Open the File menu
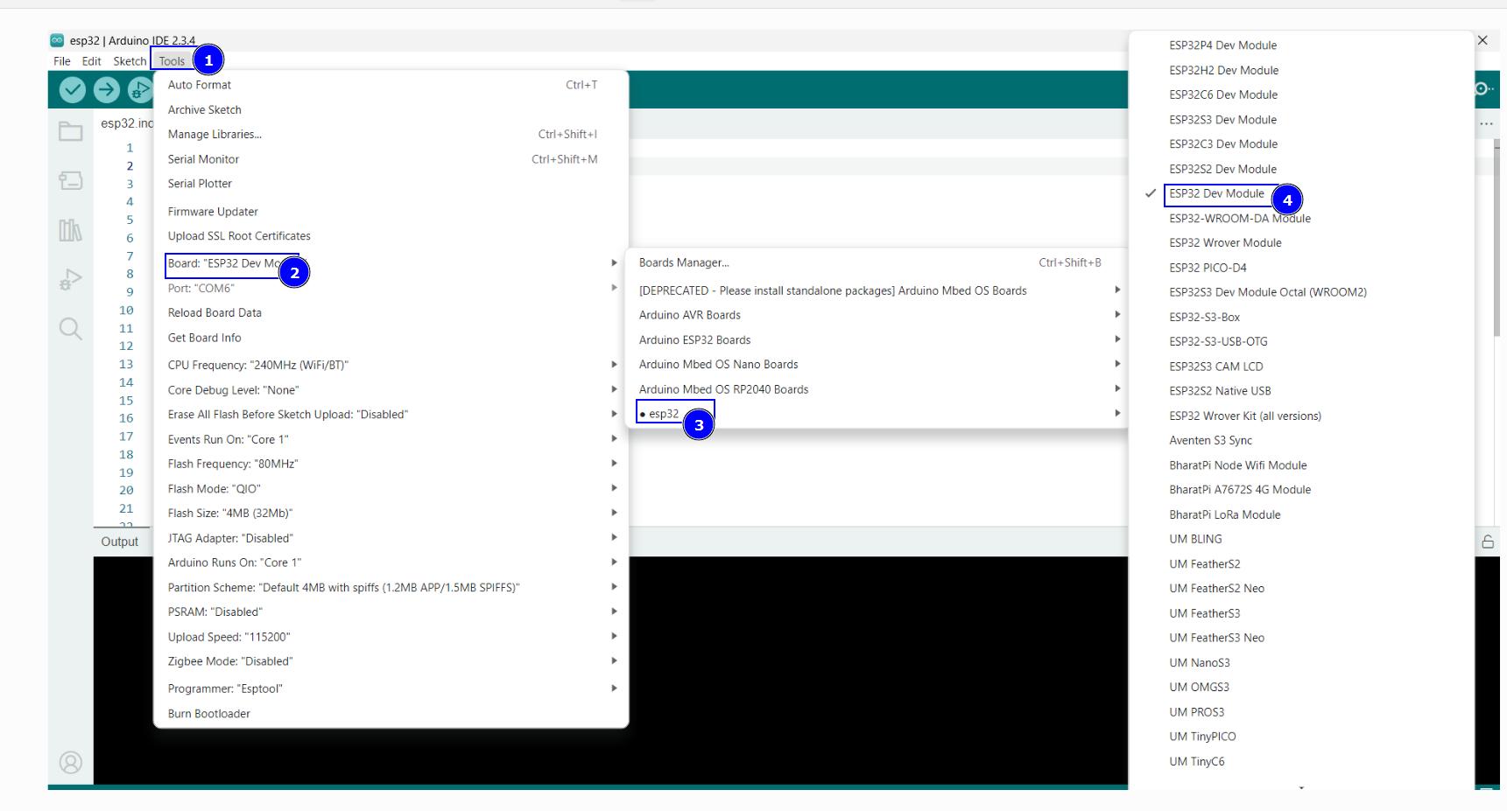This screenshot has width=1507, height=811. click(61, 61)
